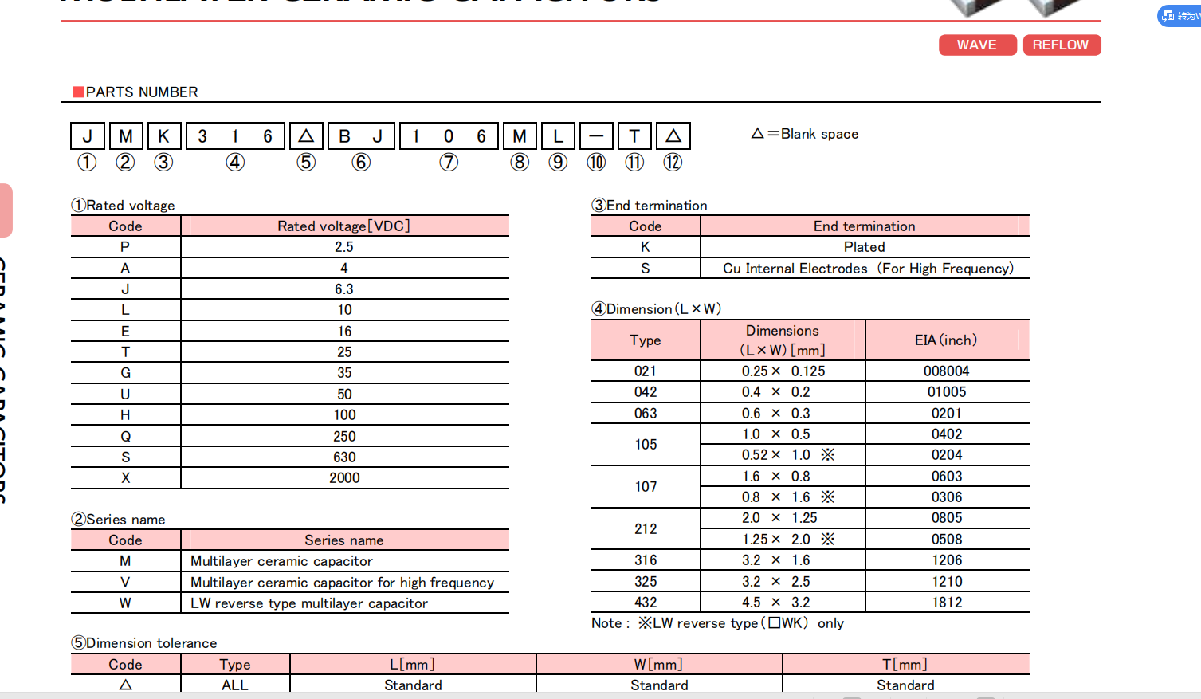This screenshot has width=1201, height=699.
Task: Click the pink side tab on the left edge
Action: pos(6,210)
